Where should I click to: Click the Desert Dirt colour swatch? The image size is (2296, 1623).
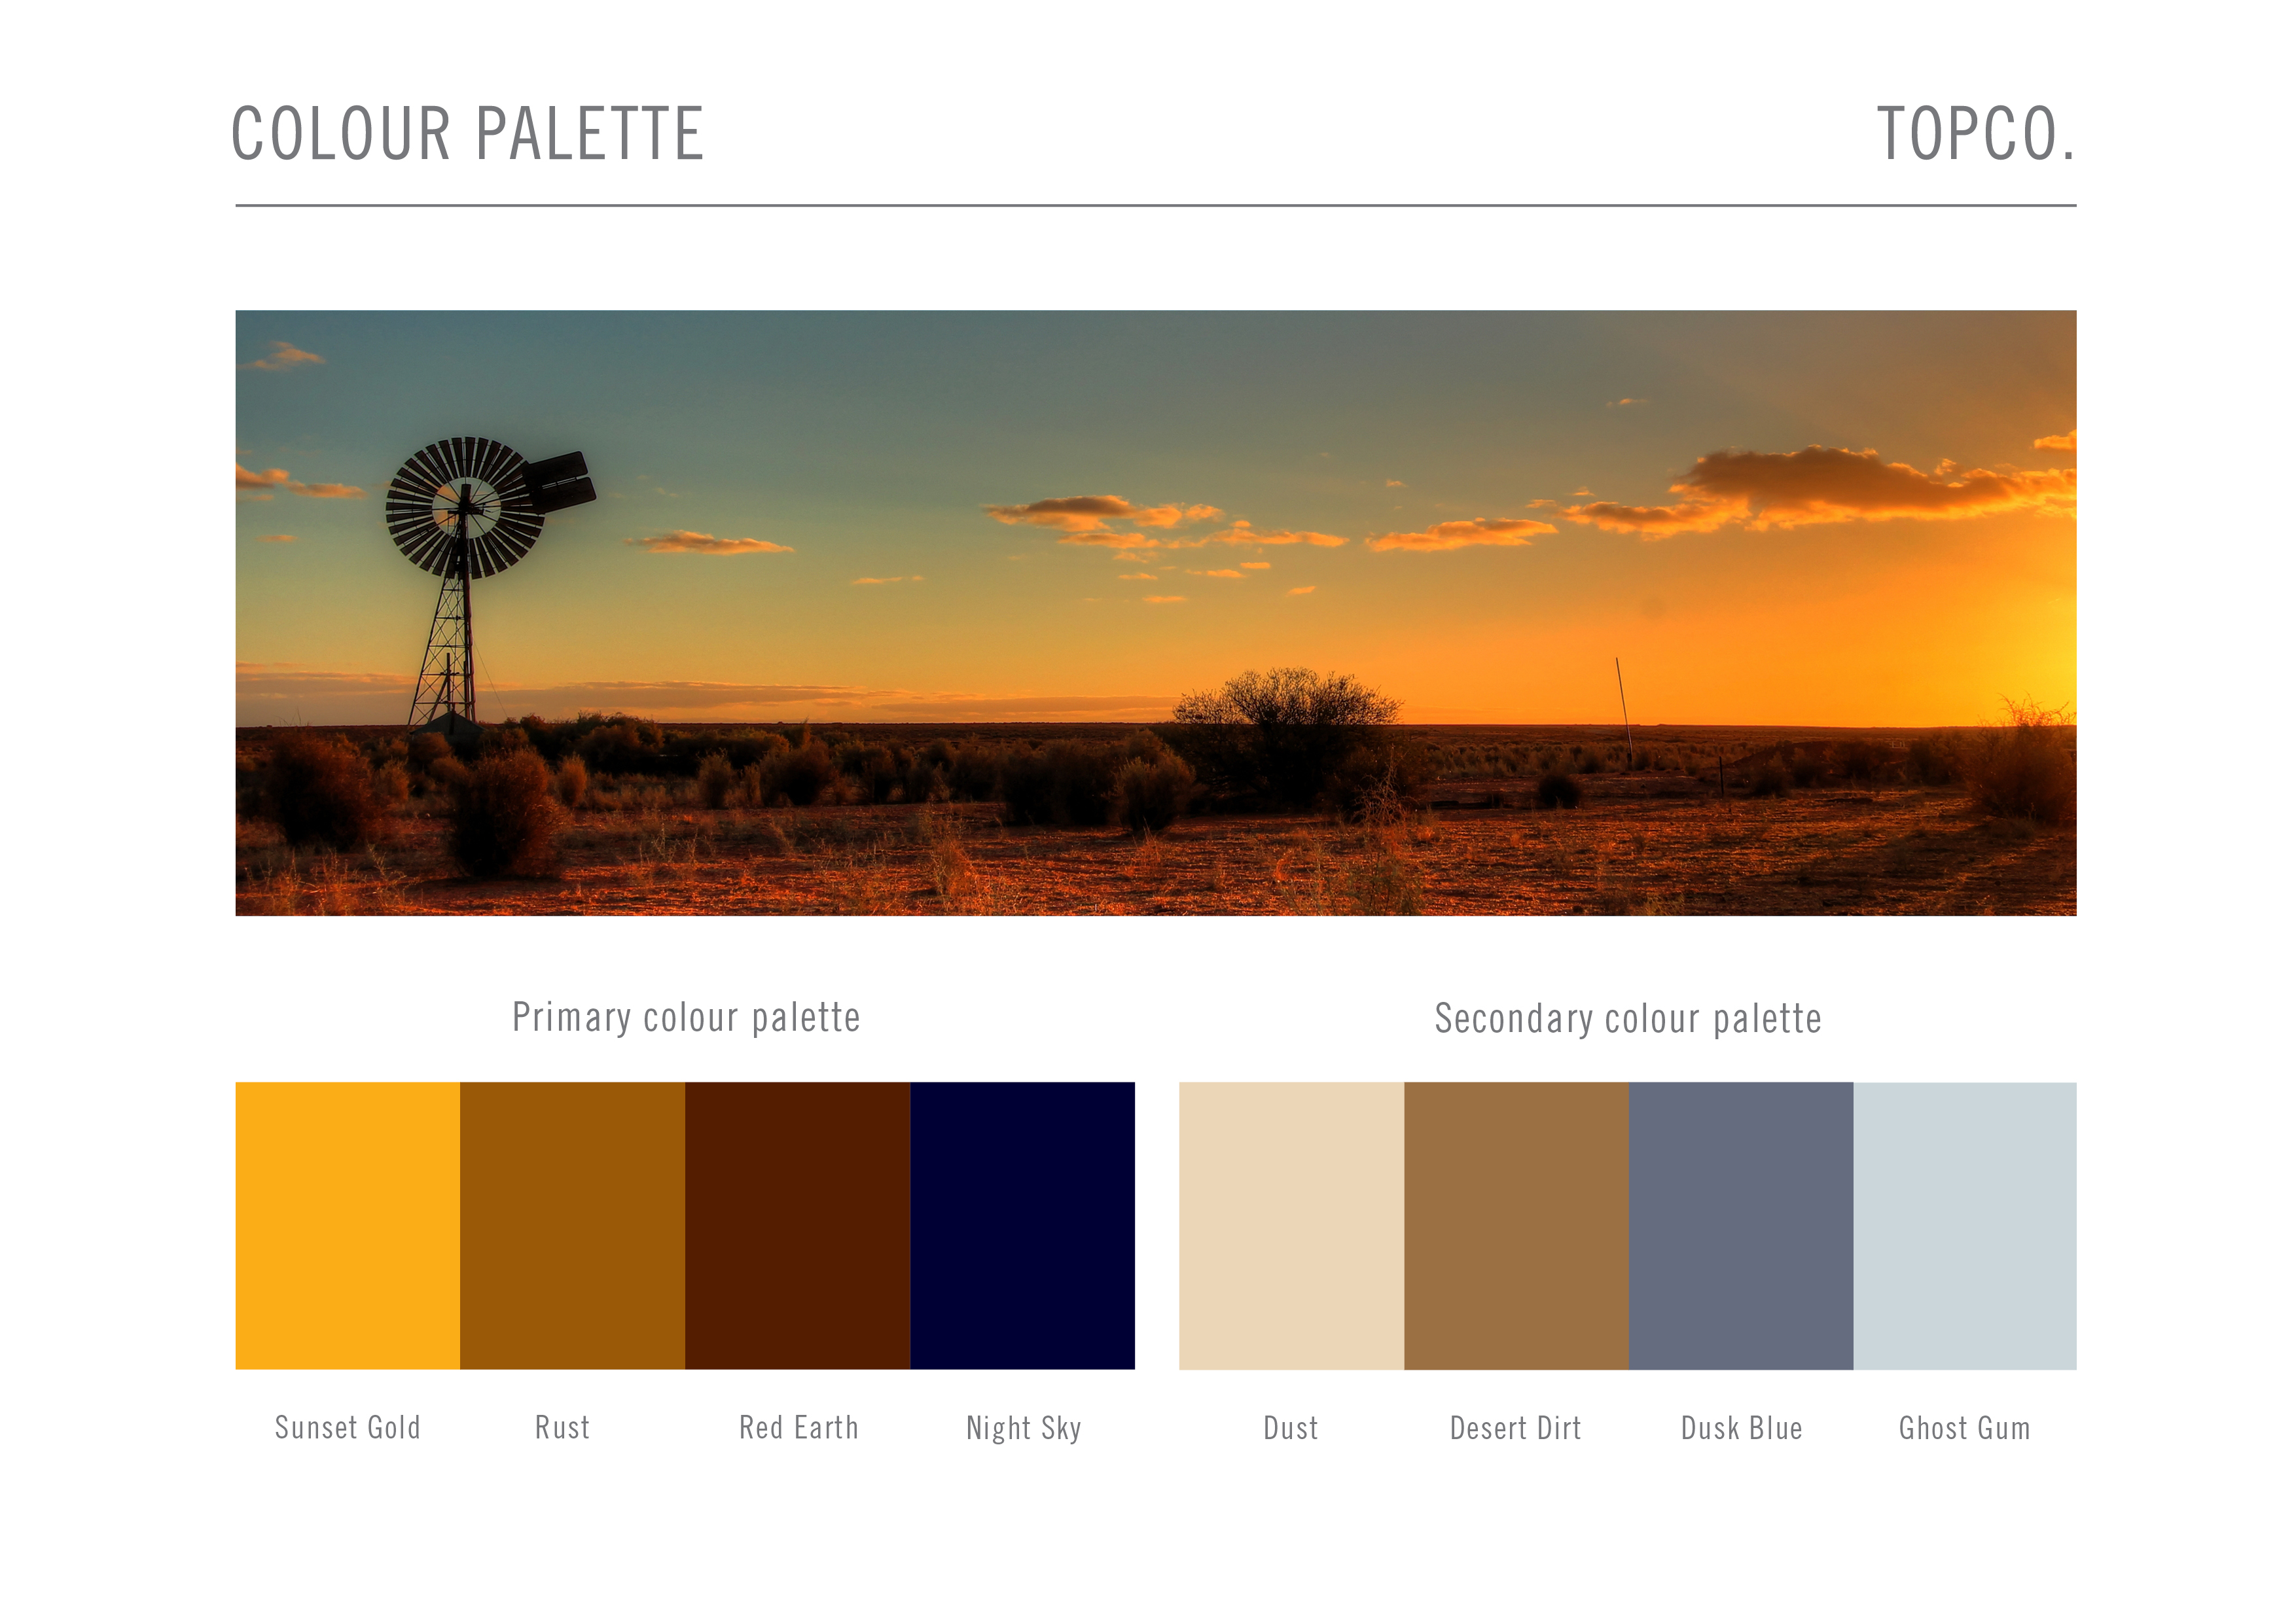[1516, 1225]
